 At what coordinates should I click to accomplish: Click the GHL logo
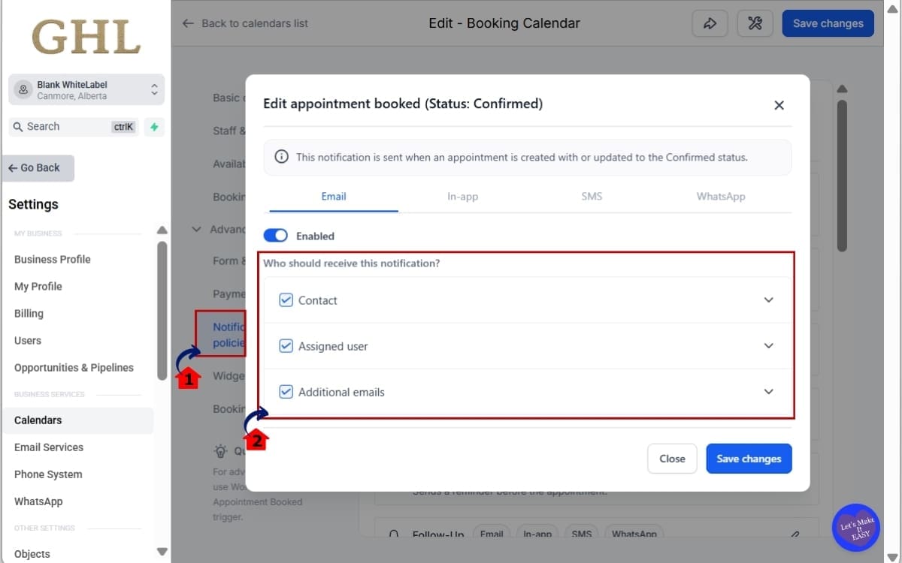pyautogui.click(x=86, y=36)
